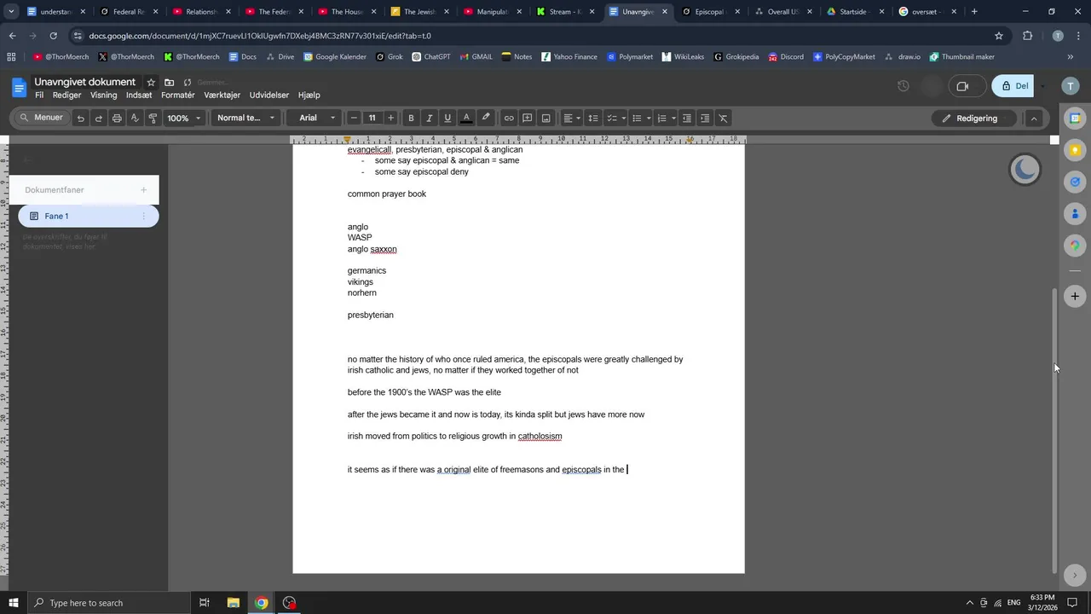The width and height of the screenshot is (1091, 614).
Task: Open the highlight color marker
Action: 486,119
